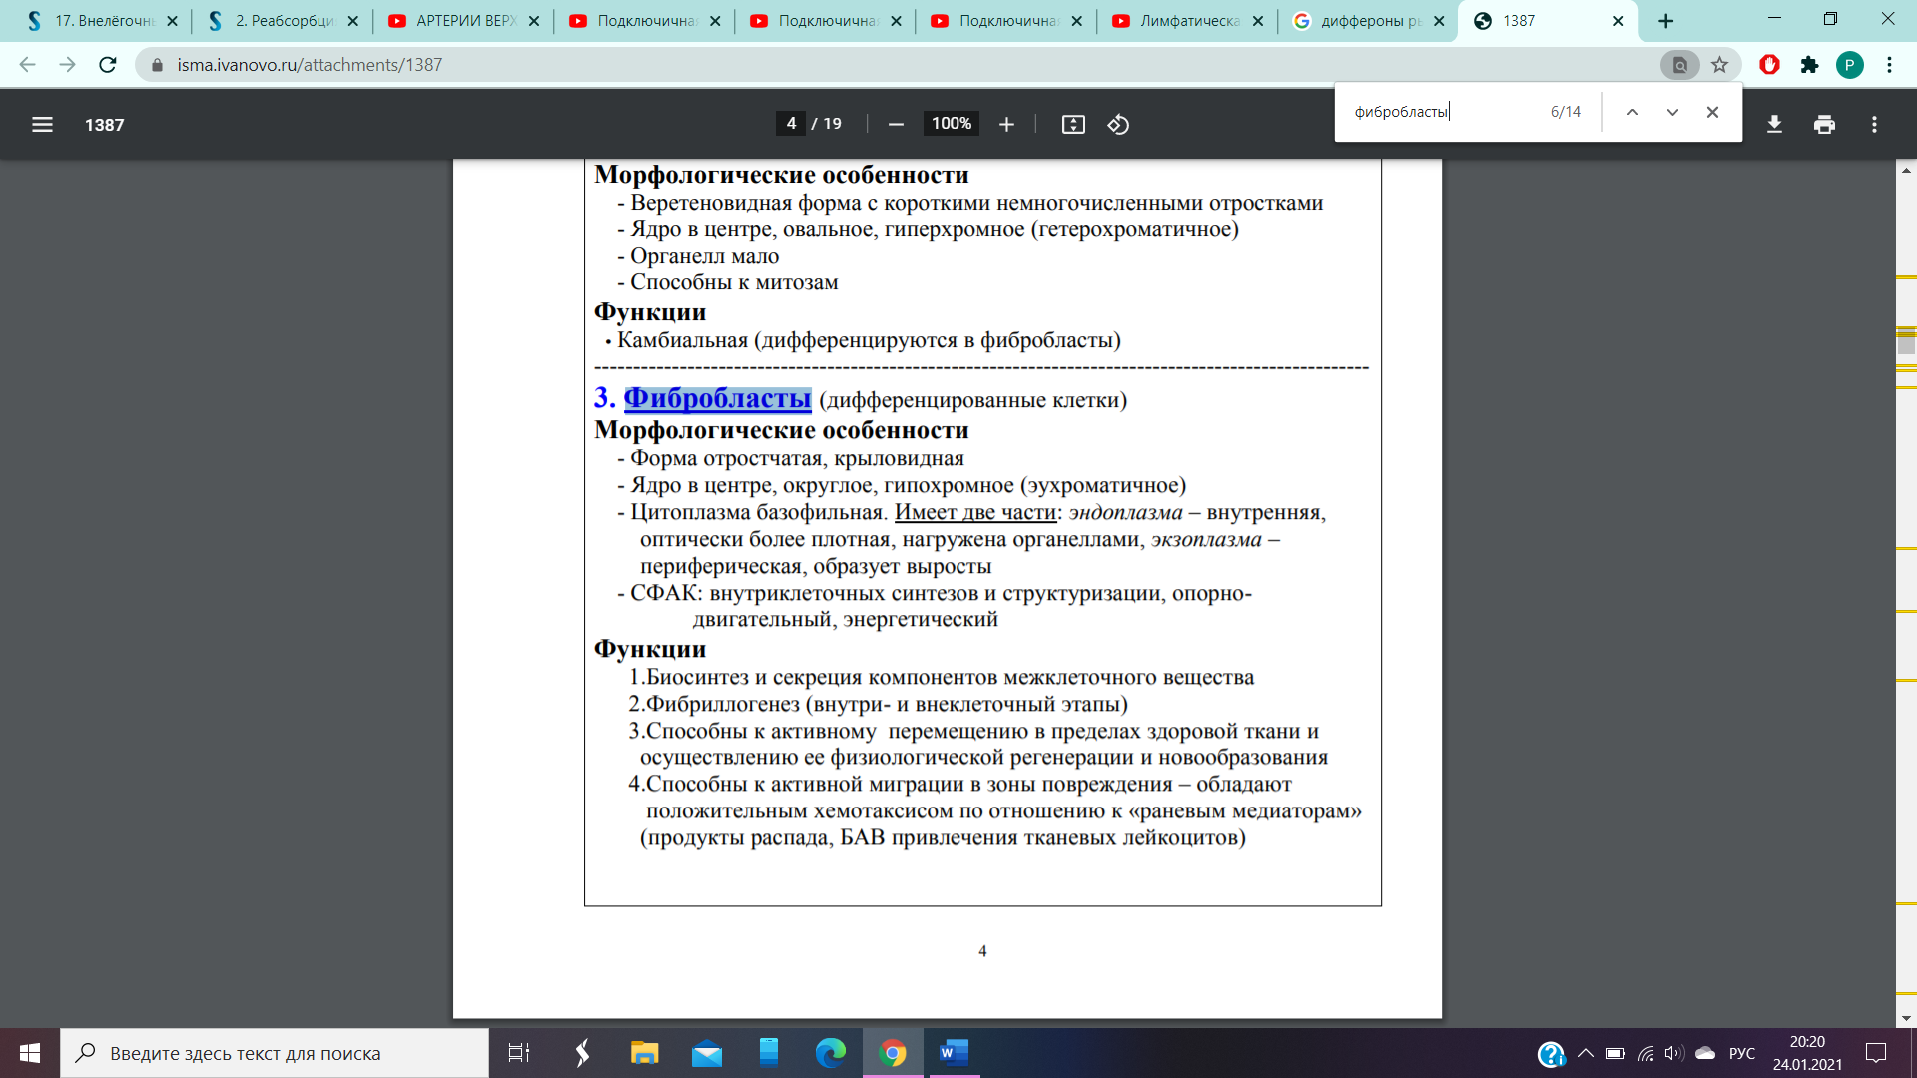The image size is (1917, 1078).
Task: Click the page number field showing 4
Action: click(x=791, y=123)
